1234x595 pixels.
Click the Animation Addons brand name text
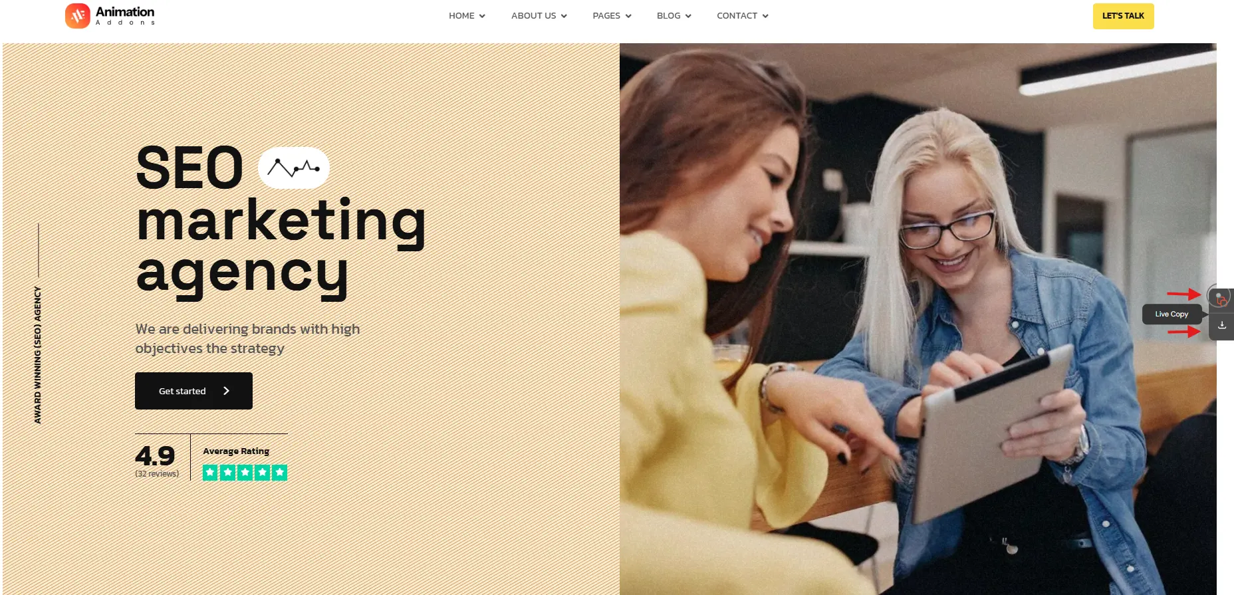coord(125,16)
